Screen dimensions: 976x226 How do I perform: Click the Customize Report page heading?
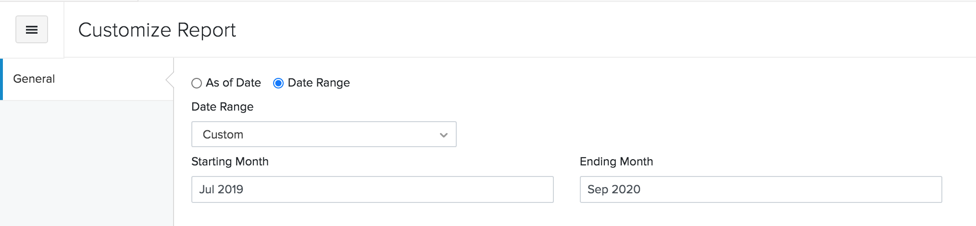tap(157, 30)
